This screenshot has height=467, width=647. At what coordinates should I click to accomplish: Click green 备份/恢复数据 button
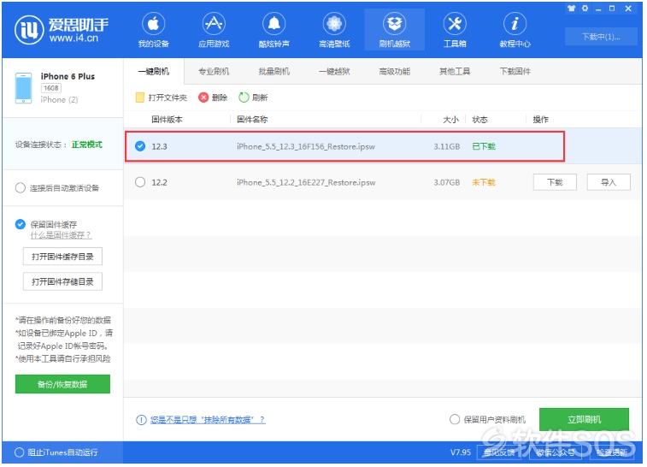click(x=62, y=385)
